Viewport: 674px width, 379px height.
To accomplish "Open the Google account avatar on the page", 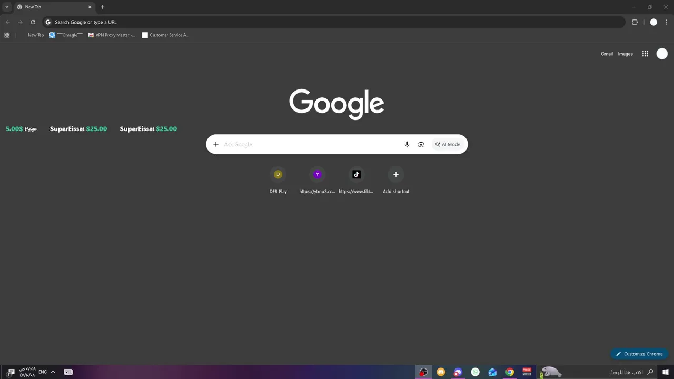I will [662, 54].
